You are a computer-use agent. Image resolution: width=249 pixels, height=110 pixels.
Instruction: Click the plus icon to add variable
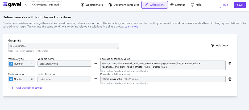pyautogui.click(x=12, y=88)
